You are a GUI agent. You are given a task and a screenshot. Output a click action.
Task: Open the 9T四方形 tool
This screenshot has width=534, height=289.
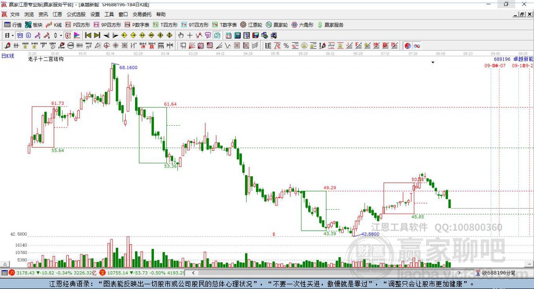195,25
